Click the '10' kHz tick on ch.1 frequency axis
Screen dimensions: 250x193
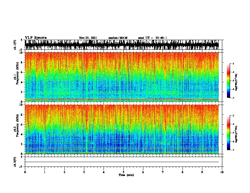point(22,53)
